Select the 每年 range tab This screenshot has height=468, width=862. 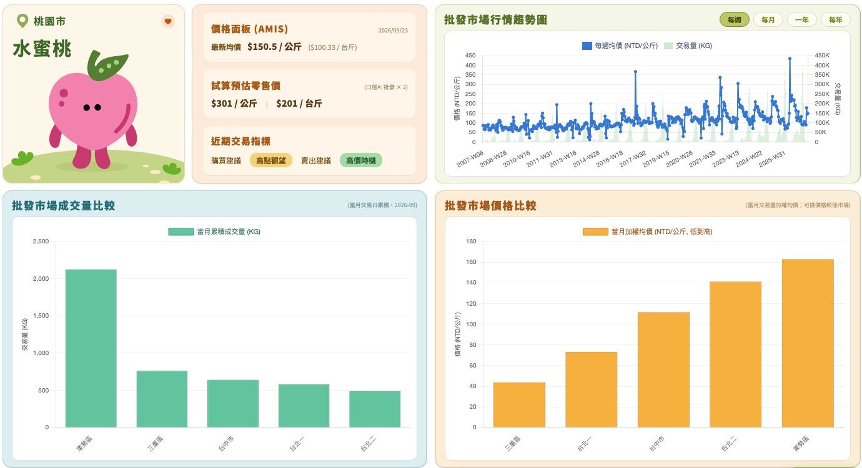(x=835, y=20)
